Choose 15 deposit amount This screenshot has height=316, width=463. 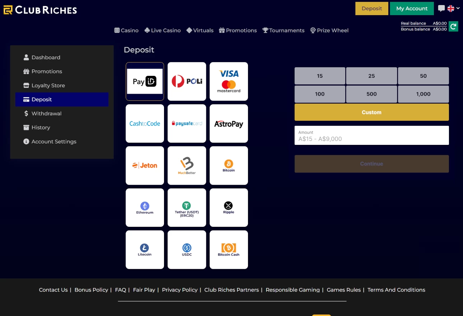pos(320,76)
